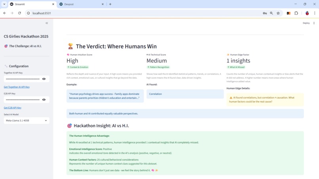Click the zoom magnifier icon in address bar

(x=272, y=13)
